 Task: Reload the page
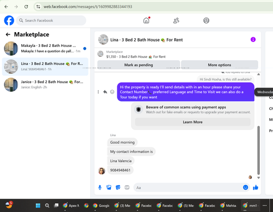[x=26, y=7]
